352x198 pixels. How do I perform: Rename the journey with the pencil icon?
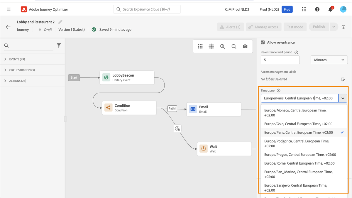click(x=60, y=22)
